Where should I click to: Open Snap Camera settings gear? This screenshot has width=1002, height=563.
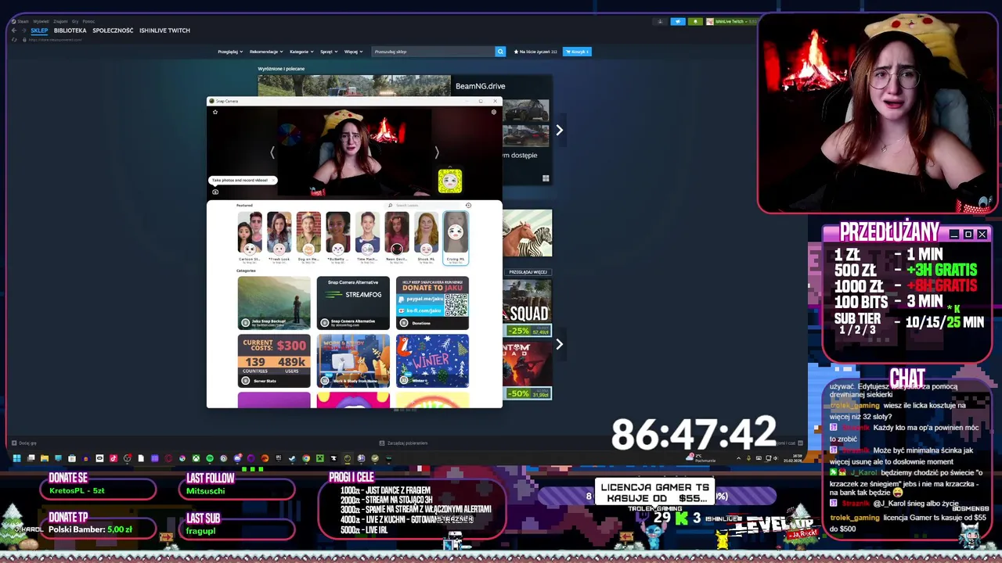tap(493, 113)
